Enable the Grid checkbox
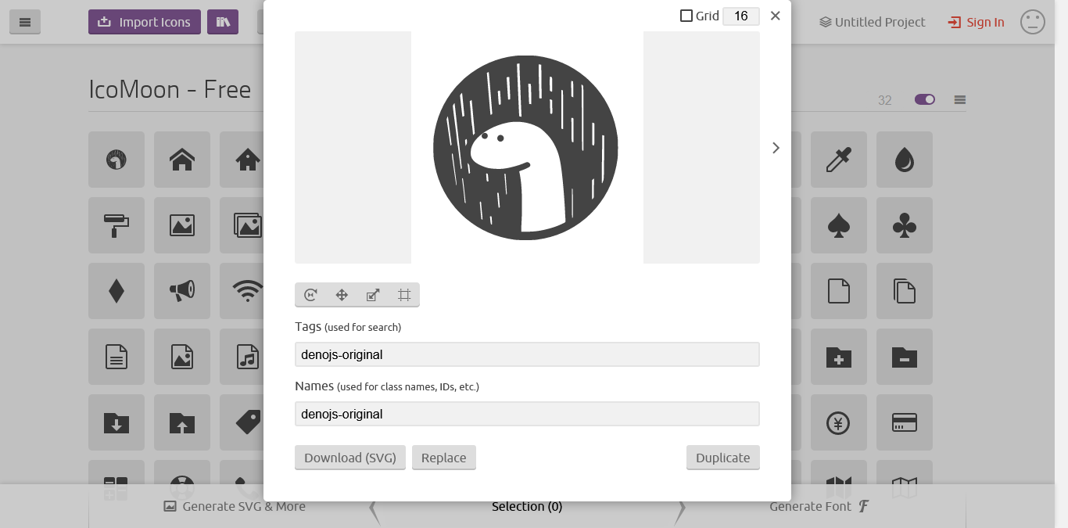 [686, 16]
